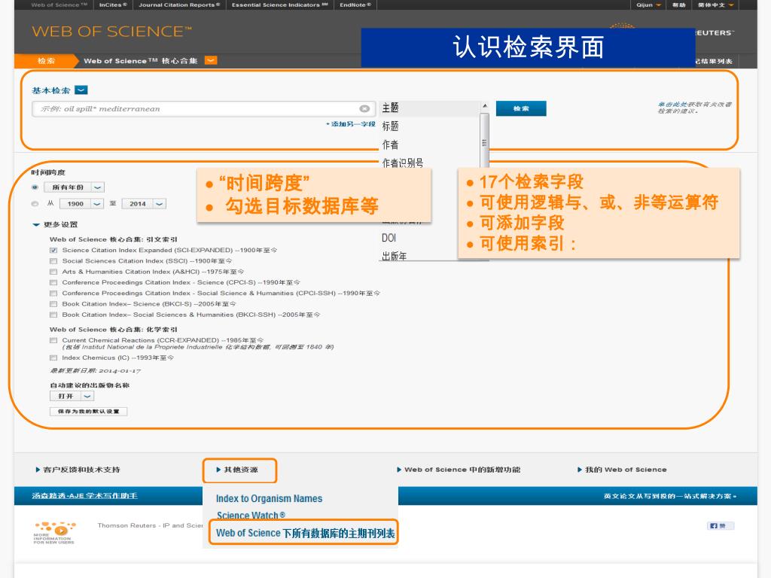Open Journal Citation Reports in the top bar
Screen dimensions: 771x578
coord(179,5)
